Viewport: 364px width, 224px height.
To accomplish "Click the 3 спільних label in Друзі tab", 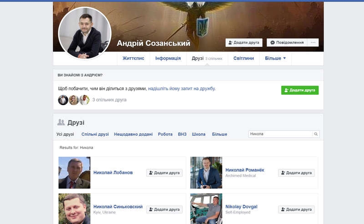I will (213, 59).
